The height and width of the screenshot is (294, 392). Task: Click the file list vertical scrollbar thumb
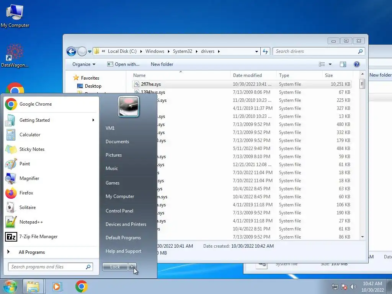(362, 84)
